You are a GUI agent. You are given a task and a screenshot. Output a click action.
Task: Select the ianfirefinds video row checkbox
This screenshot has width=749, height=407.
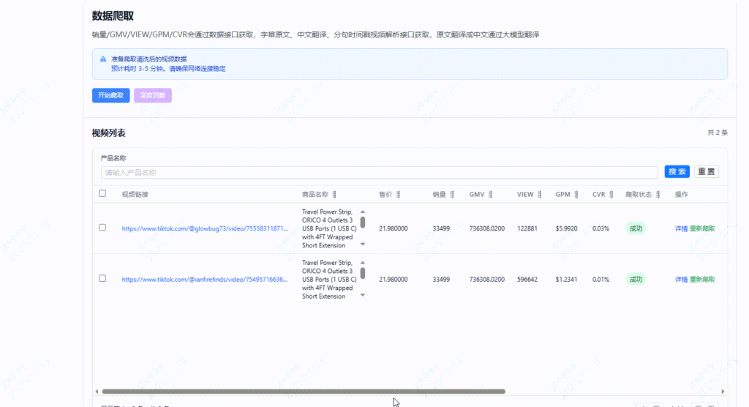102,278
